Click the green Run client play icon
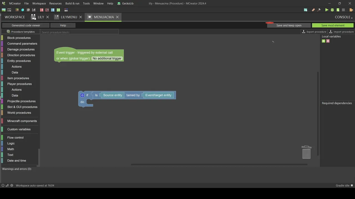 point(327,10)
